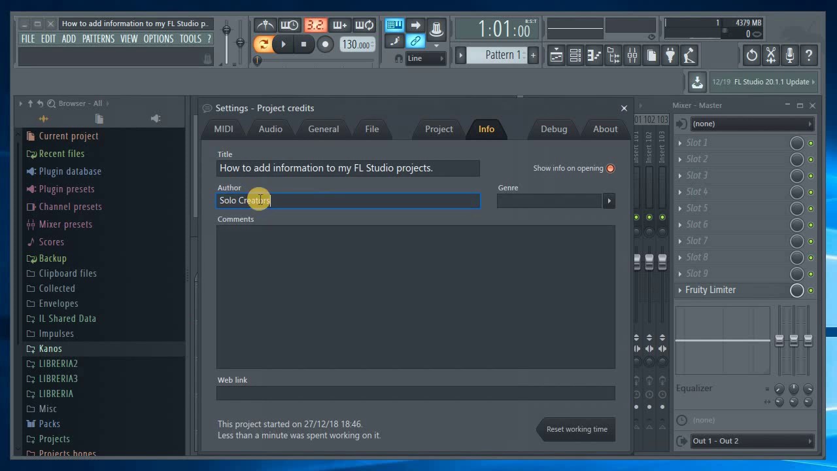Screen dimensions: 837x471
Task: Open tempo tapper icon
Action: (689, 56)
